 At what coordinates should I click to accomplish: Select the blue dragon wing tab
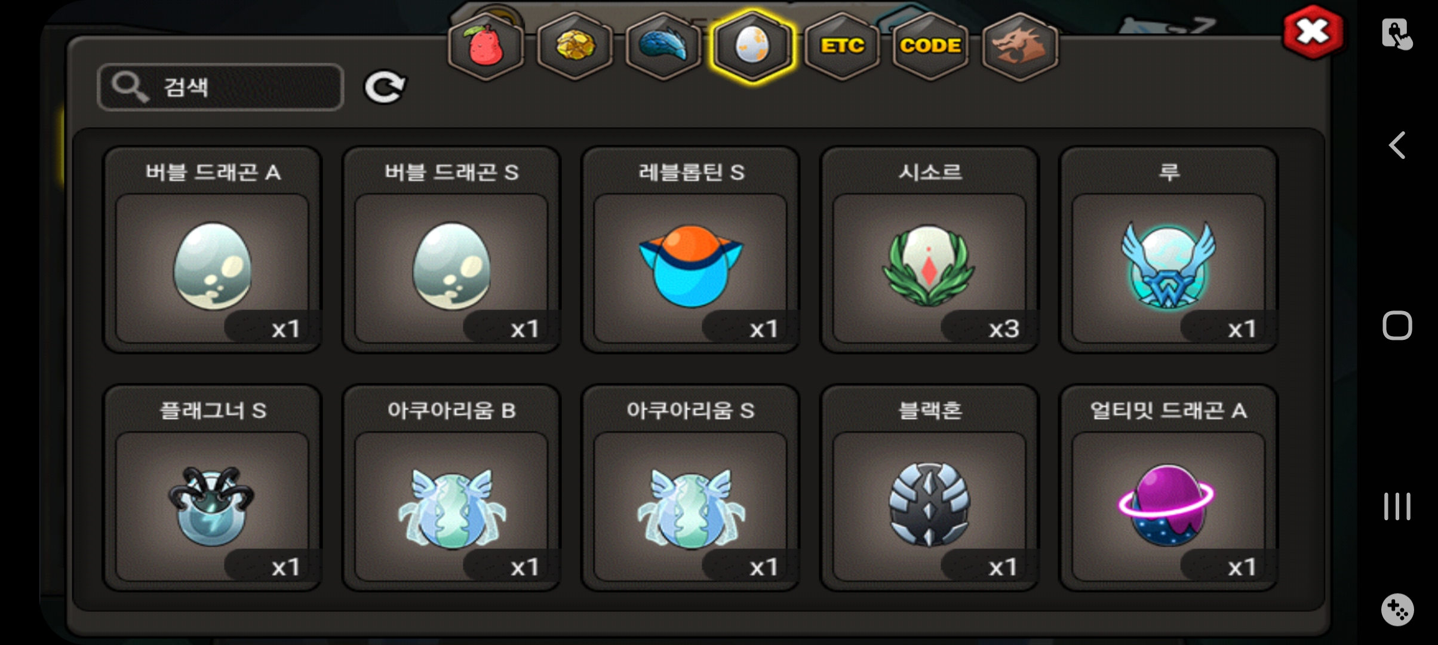click(663, 47)
